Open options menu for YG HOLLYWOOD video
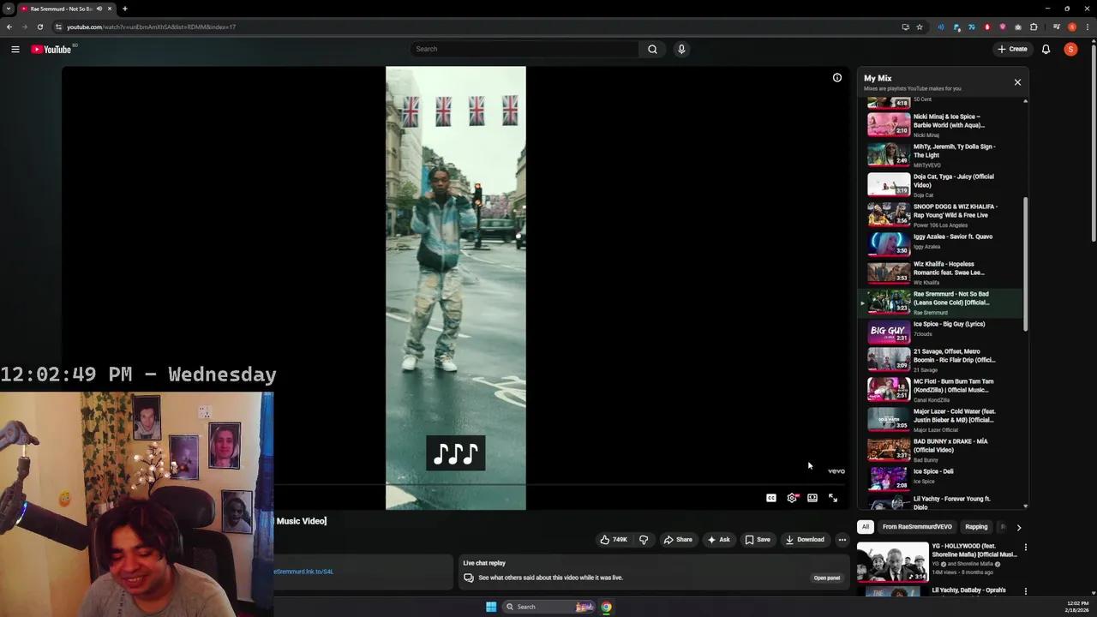Screen dimensions: 1097x617 [x=1025, y=548]
